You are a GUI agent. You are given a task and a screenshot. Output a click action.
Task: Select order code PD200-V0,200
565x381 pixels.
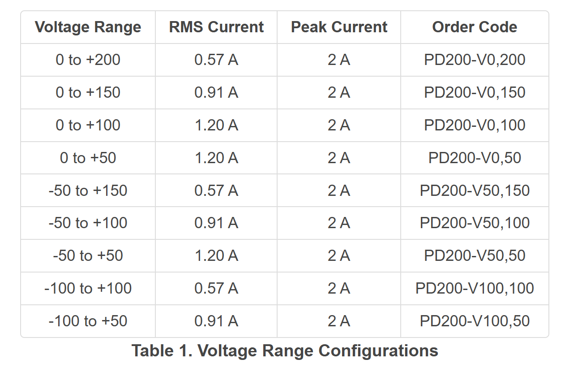point(475,60)
